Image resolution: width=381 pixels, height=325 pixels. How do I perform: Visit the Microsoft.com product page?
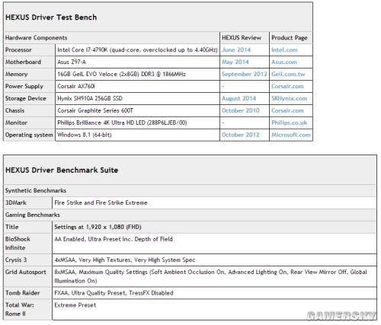[x=291, y=135]
